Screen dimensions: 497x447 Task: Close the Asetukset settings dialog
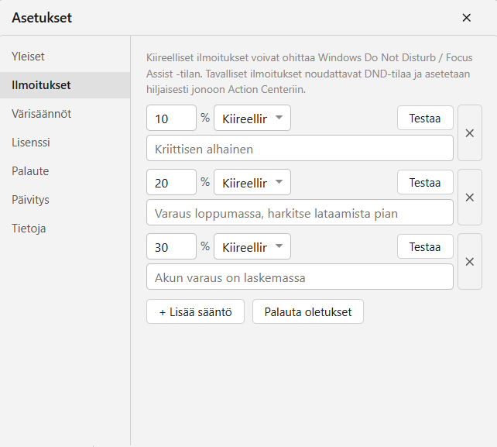(466, 18)
